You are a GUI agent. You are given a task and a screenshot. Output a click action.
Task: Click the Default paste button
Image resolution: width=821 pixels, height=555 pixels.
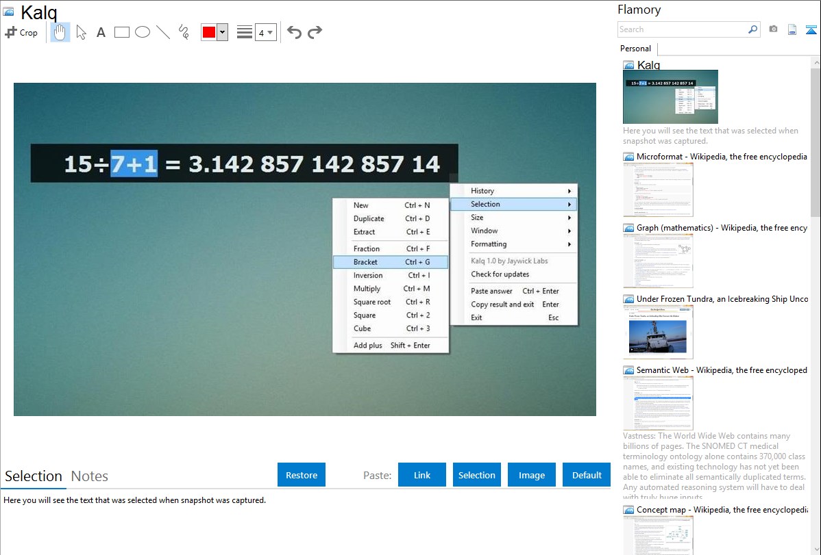point(587,475)
